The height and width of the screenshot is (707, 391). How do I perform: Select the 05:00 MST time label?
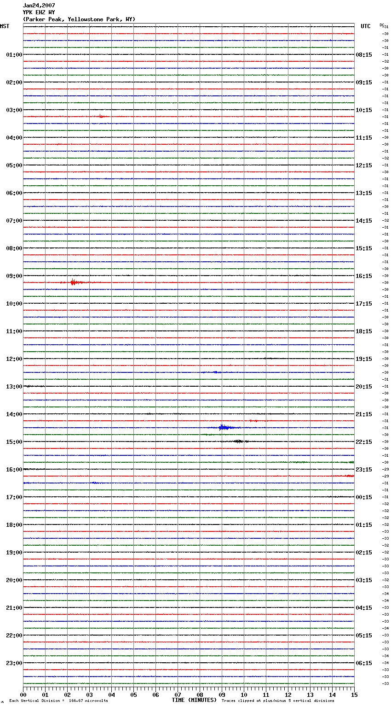click(x=14, y=165)
